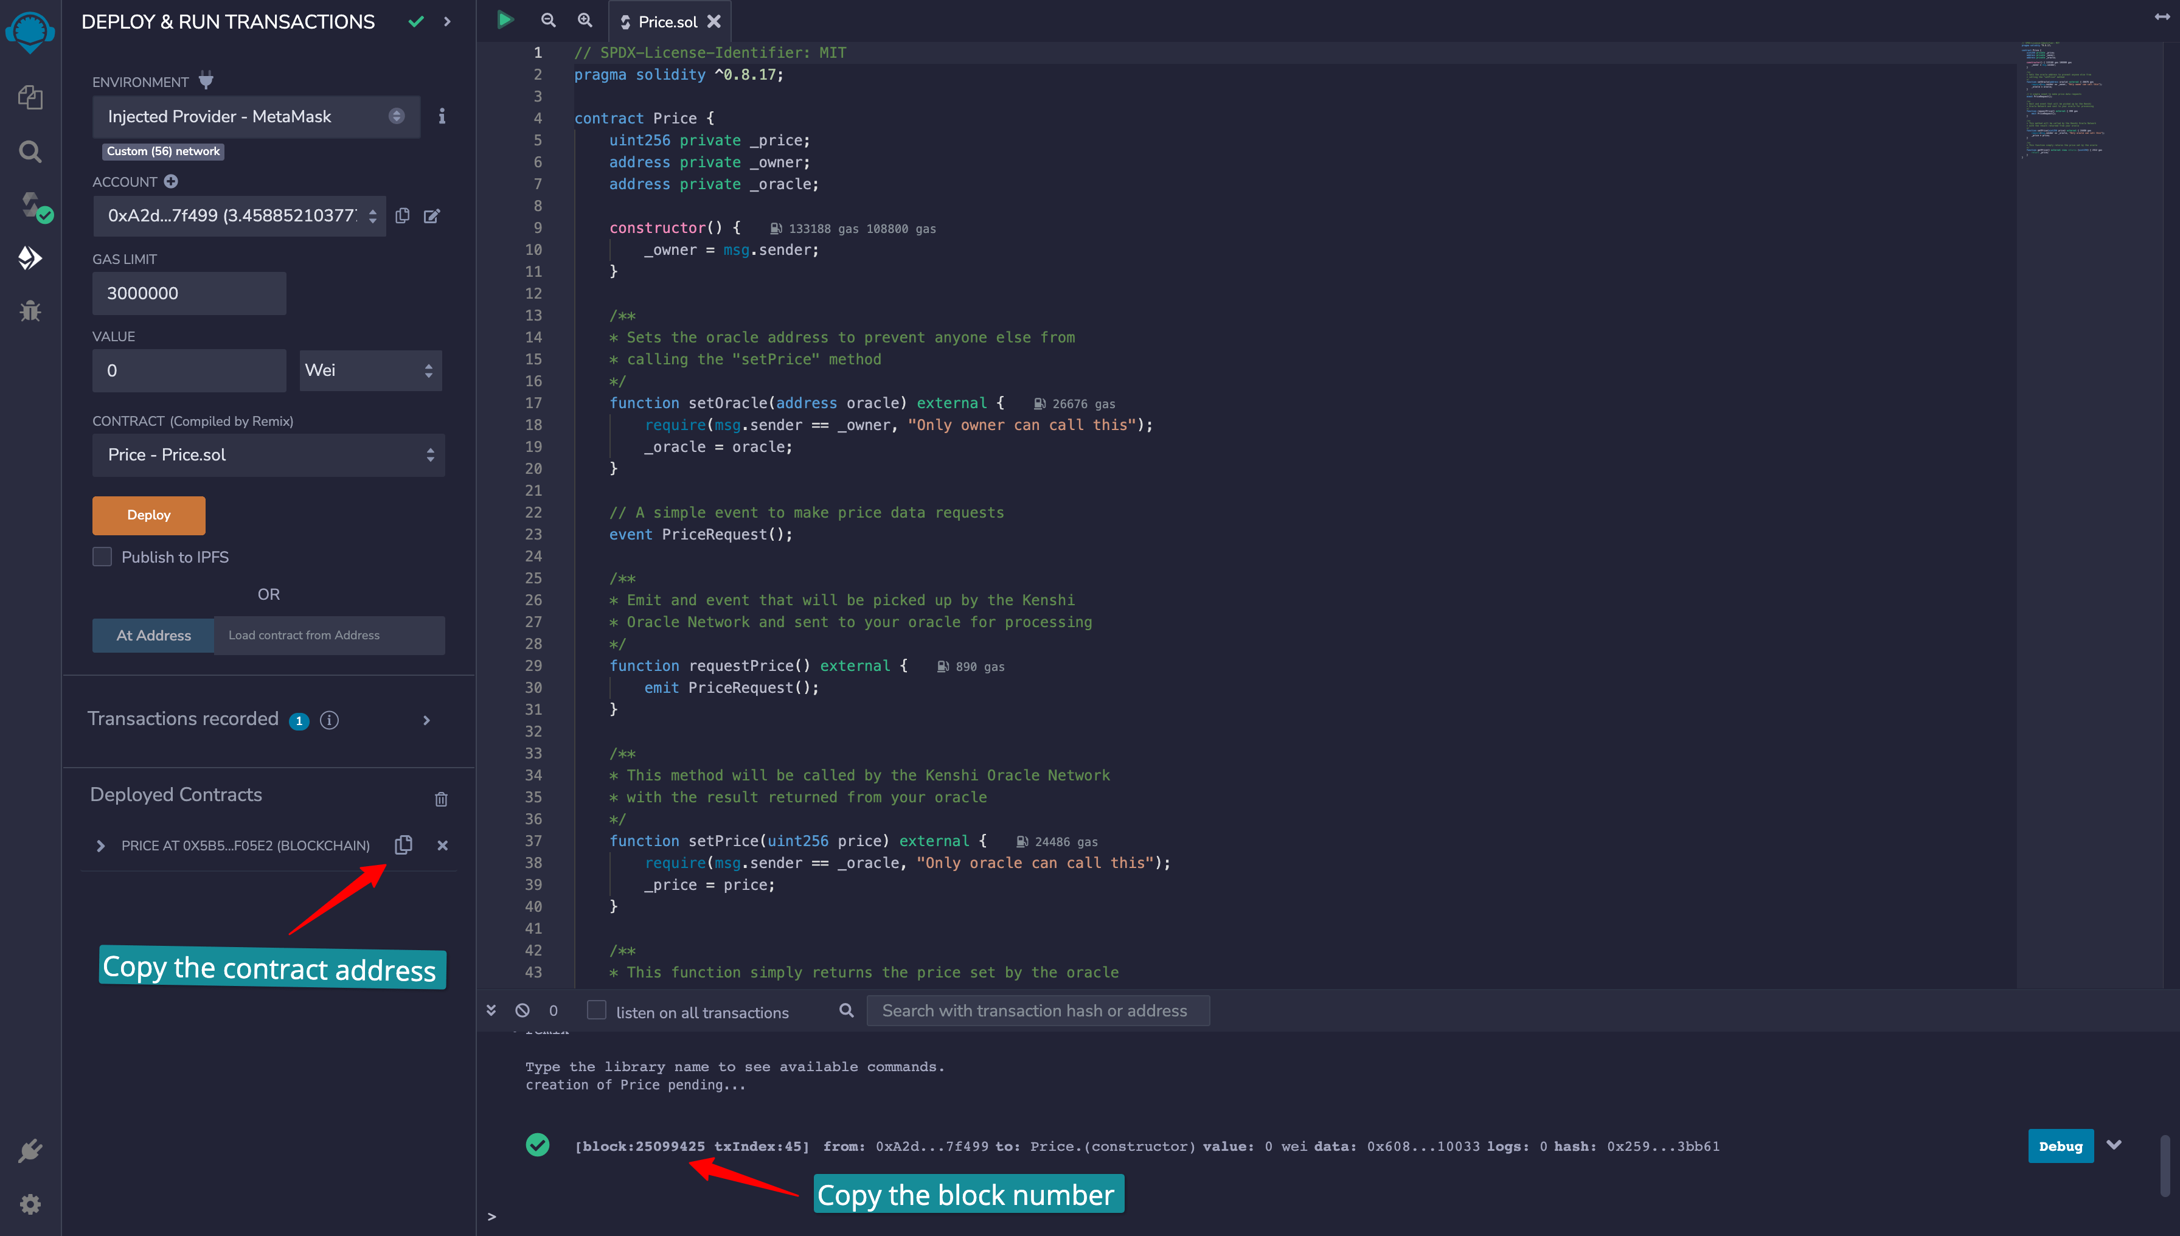Click the At Address button

point(153,635)
